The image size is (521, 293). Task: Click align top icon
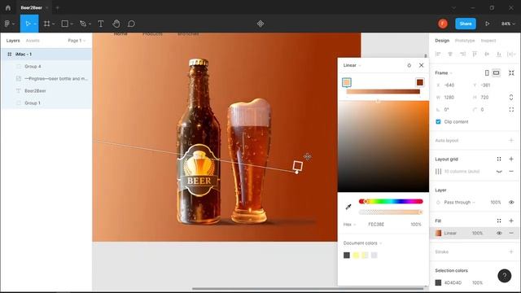pos(475,55)
